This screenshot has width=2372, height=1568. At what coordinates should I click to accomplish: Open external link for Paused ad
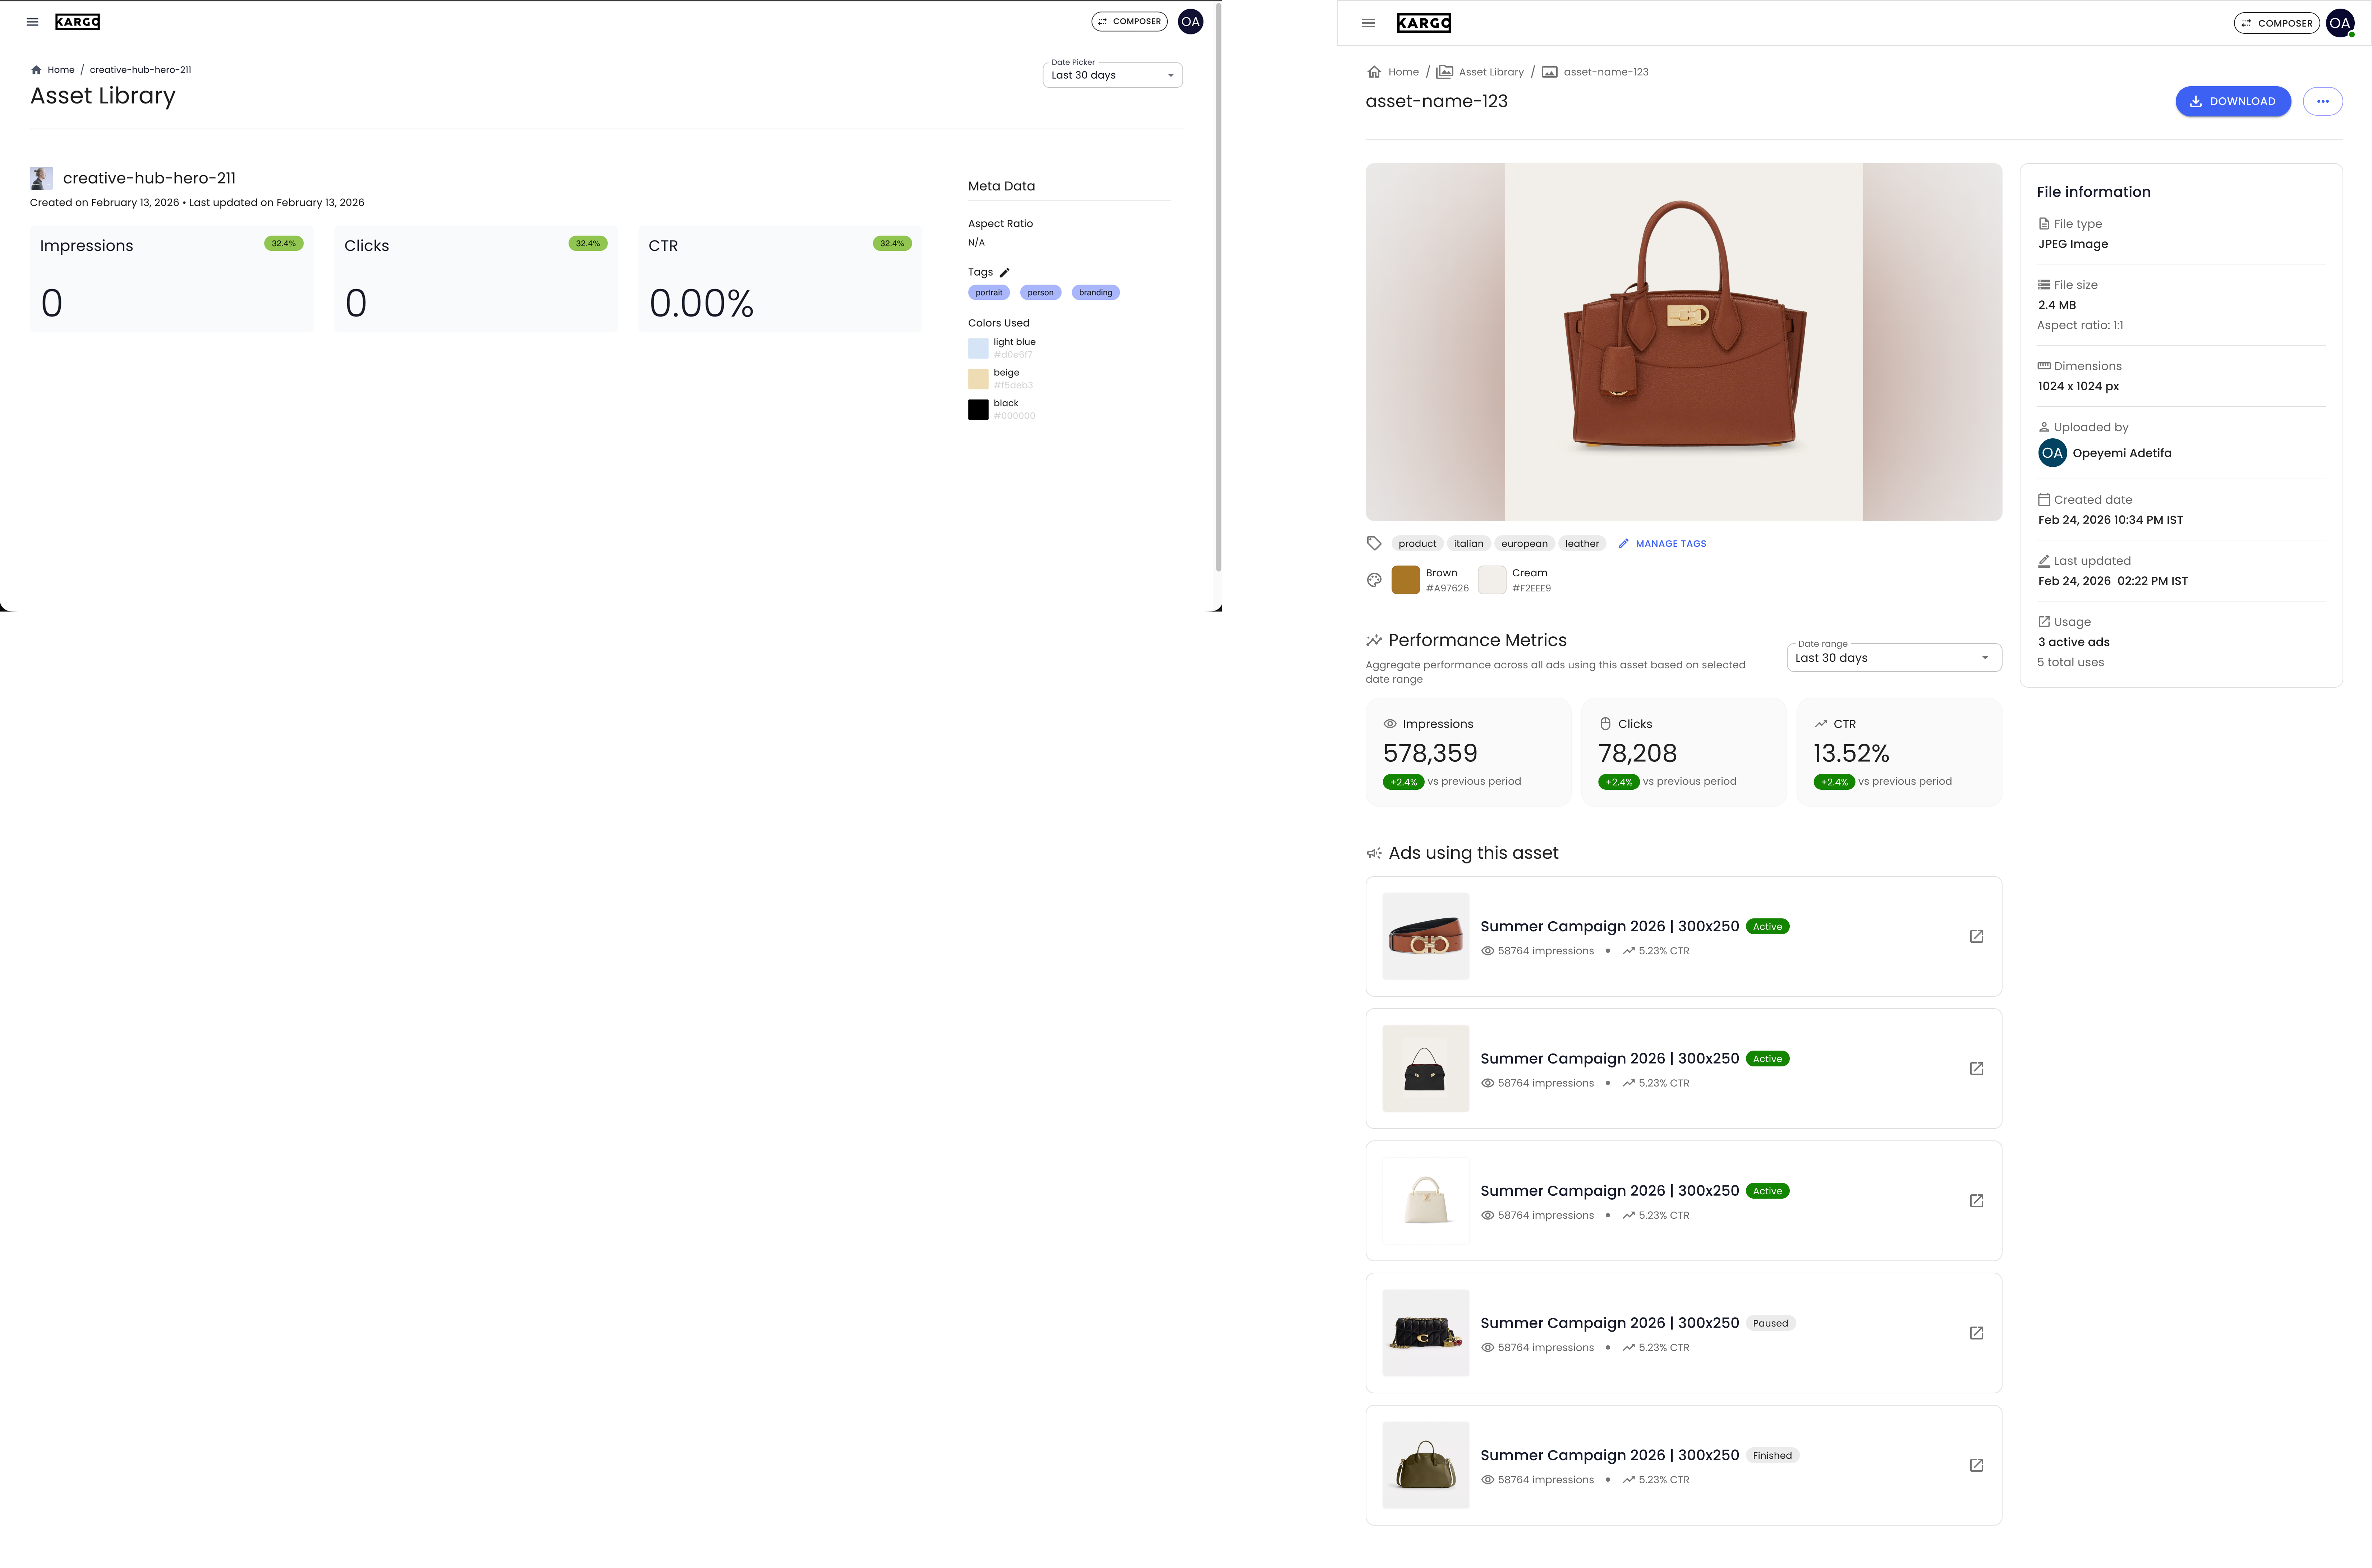pyautogui.click(x=1976, y=1333)
